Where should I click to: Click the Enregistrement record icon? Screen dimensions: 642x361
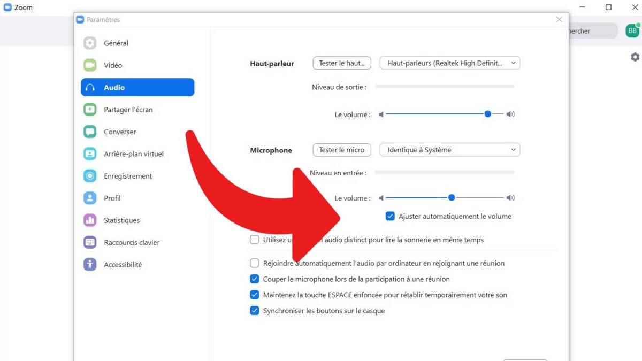90,176
